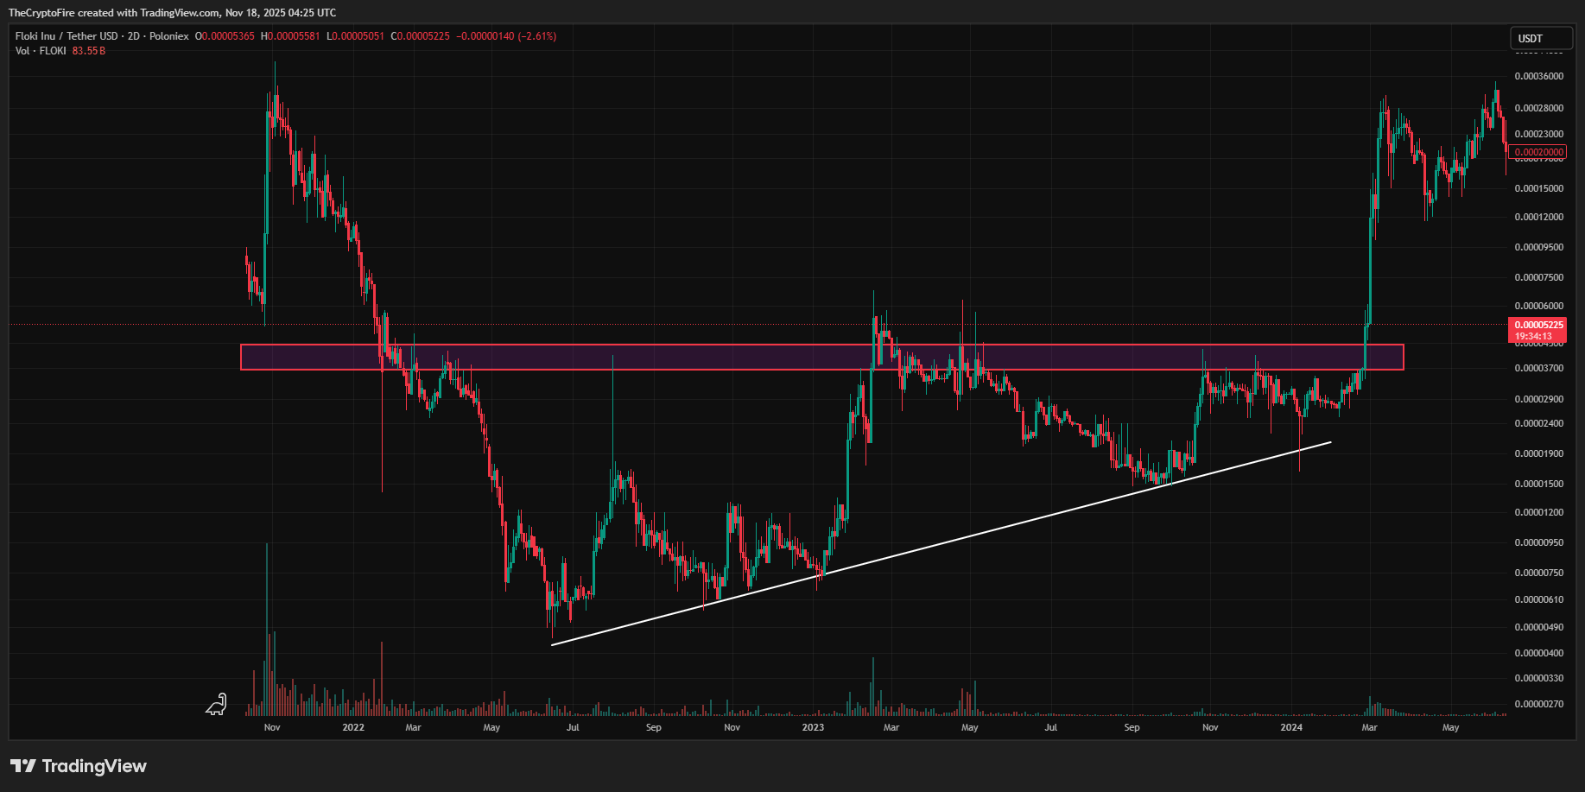Viewport: 1585px width, 792px height.
Task: Select the May label on the time axis
Action: [491, 728]
